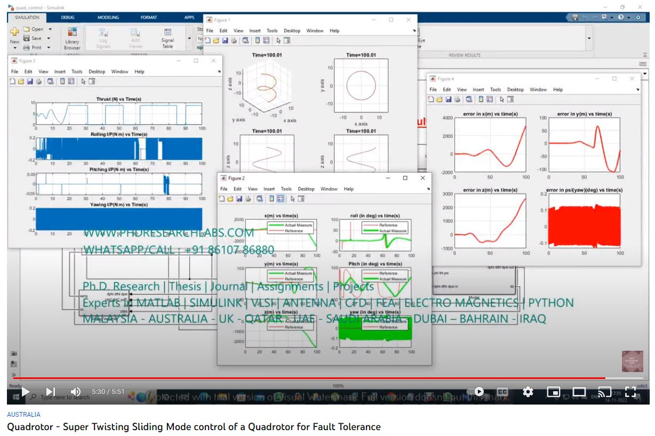This screenshot has height=436, width=655.
Task: Expand the Open dropdown arrow in Simulink
Action: click(50, 29)
